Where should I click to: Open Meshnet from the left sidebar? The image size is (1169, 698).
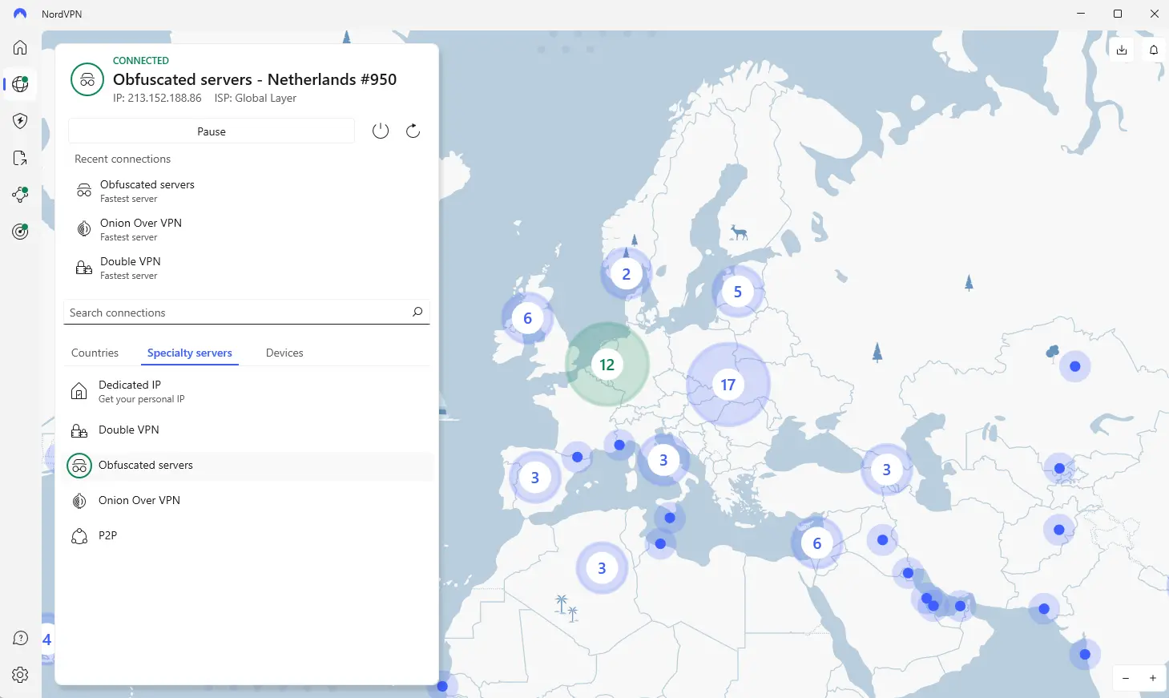coord(19,195)
